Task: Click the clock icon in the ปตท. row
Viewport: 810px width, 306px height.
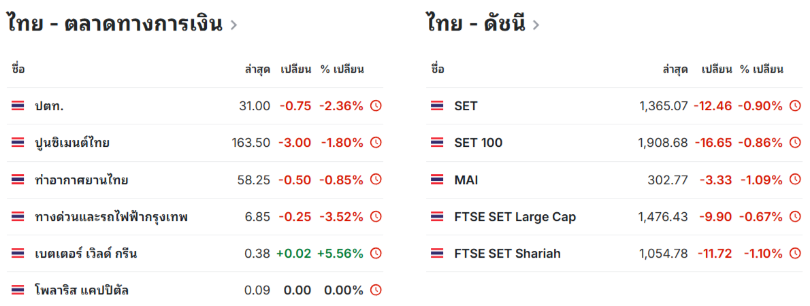Action: 376,106
